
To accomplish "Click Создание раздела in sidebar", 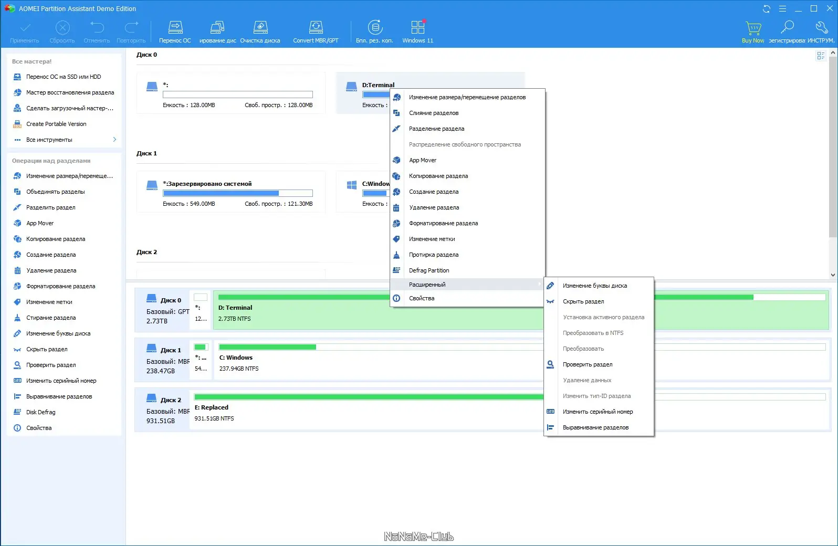I will (x=51, y=255).
